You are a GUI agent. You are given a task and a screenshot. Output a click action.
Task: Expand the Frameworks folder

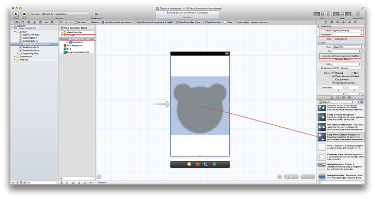pos(15,57)
